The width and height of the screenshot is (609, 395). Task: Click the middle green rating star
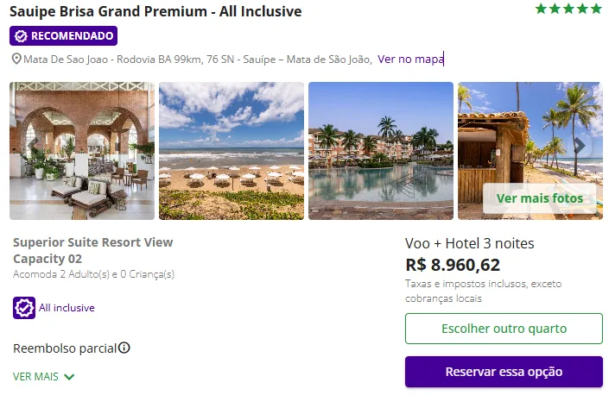(568, 9)
